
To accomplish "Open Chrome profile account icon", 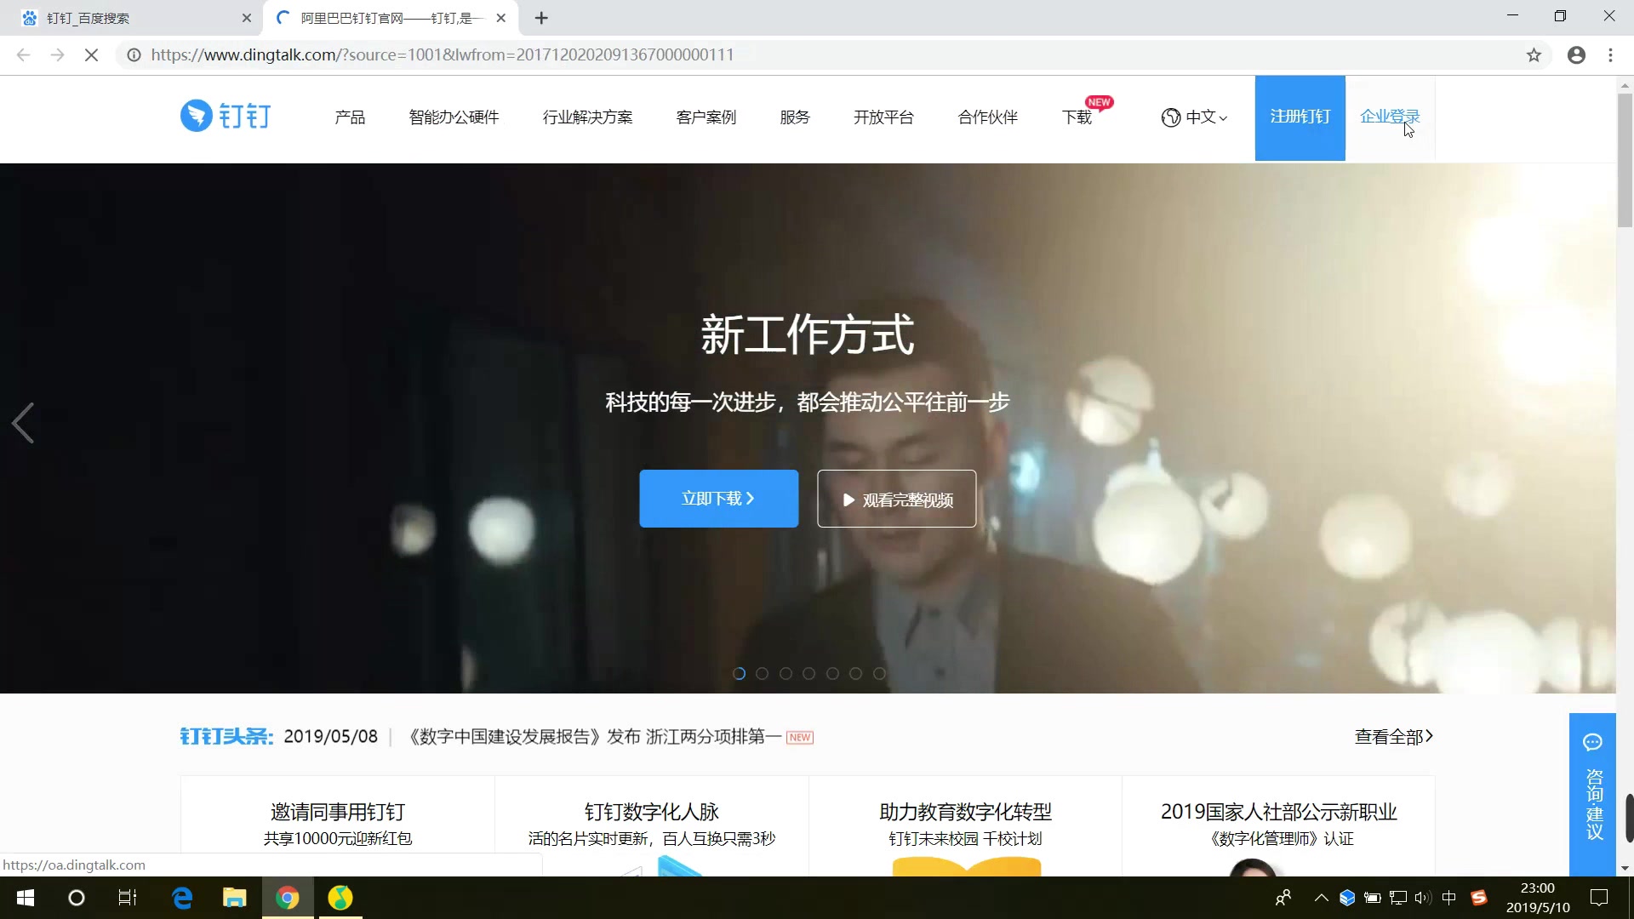I will [1576, 55].
